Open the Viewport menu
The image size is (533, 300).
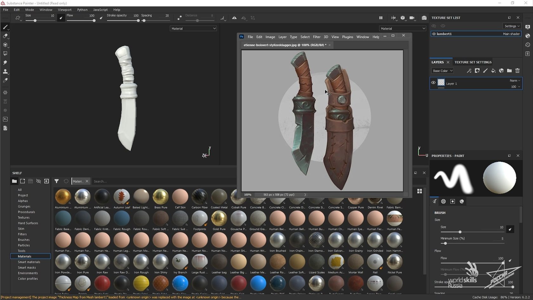tap(64, 10)
